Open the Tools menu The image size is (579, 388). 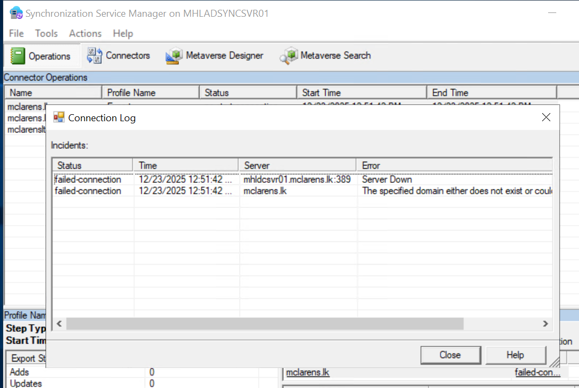(47, 33)
